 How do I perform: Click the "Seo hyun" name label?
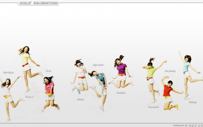pyautogui.click(x=8, y=72)
